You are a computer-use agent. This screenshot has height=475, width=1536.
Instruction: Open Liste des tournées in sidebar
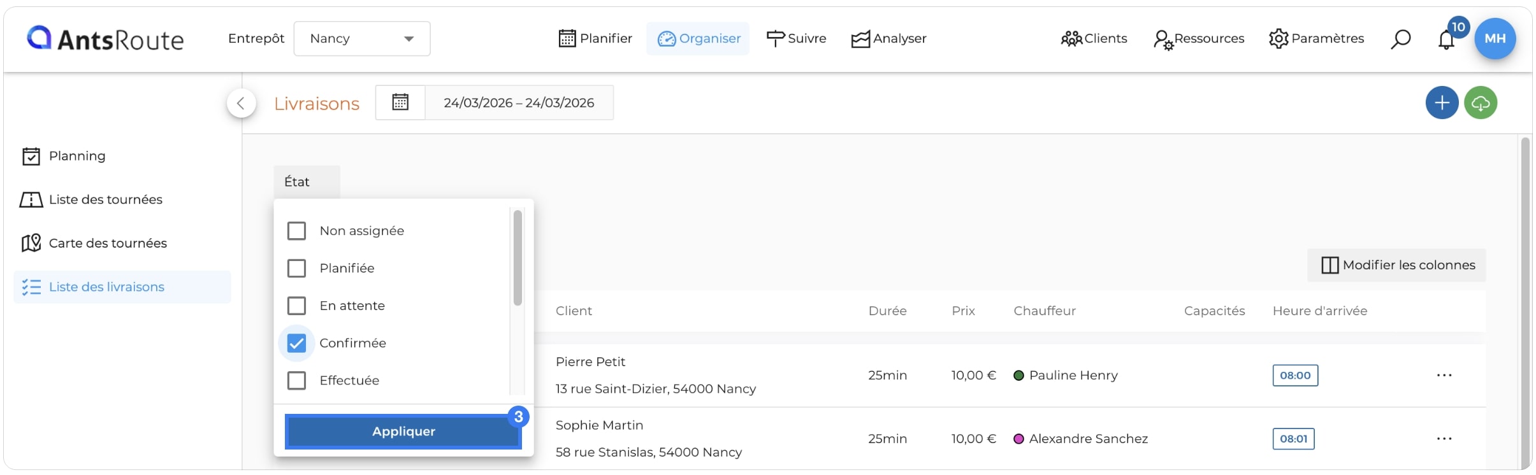(x=91, y=200)
